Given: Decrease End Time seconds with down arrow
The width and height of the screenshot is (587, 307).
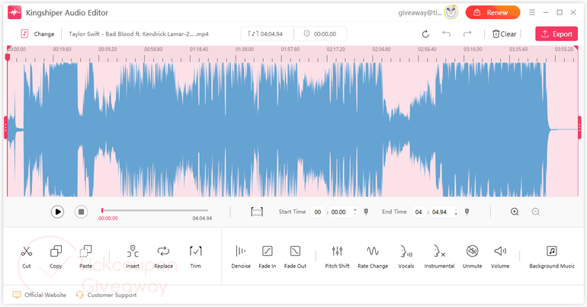Looking at the screenshot, I should pyautogui.click(x=456, y=214).
